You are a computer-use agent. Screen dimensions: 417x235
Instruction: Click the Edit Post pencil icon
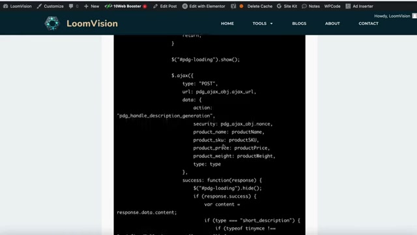[x=155, y=6]
